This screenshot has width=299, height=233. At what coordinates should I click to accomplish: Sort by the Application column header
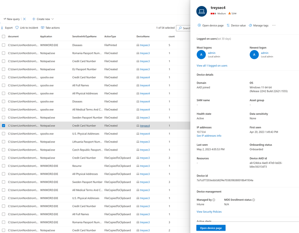46,36
